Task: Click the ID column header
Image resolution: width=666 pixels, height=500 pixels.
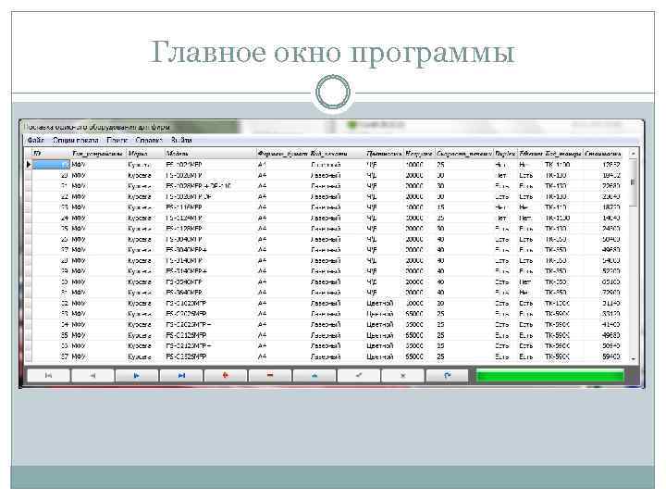Action: (51, 153)
